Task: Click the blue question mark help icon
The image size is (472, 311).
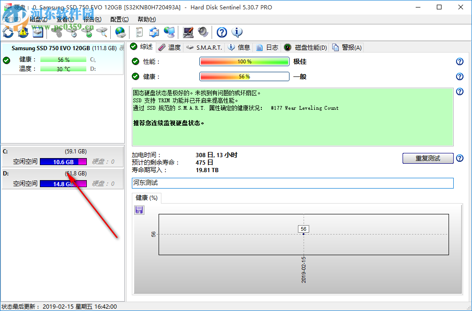Action: tap(221, 32)
